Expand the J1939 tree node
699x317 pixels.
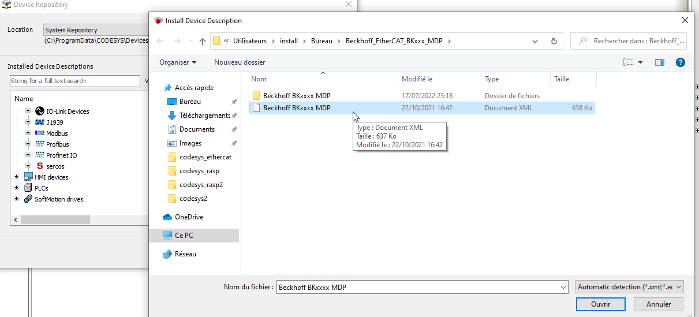[x=28, y=122]
